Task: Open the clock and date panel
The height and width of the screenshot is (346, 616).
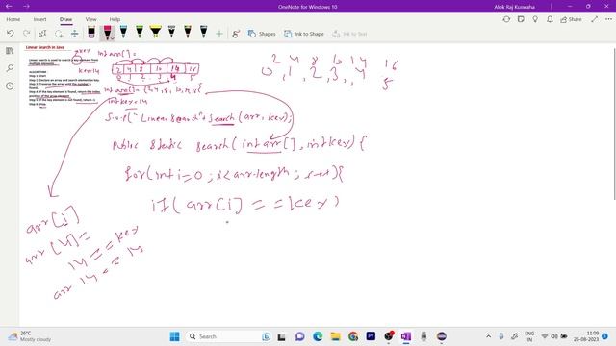Action: tap(586, 336)
